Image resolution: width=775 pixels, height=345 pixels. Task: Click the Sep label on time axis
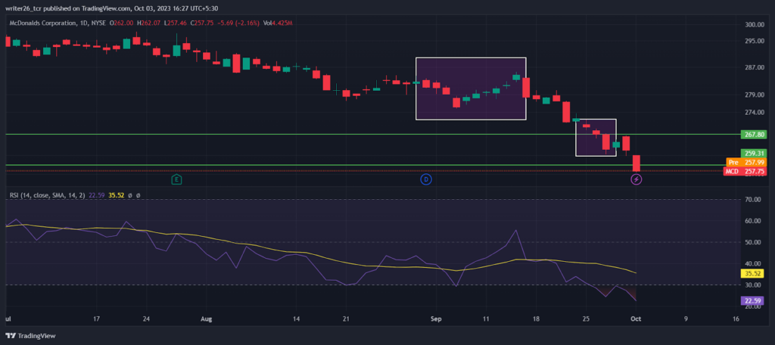pos(435,319)
